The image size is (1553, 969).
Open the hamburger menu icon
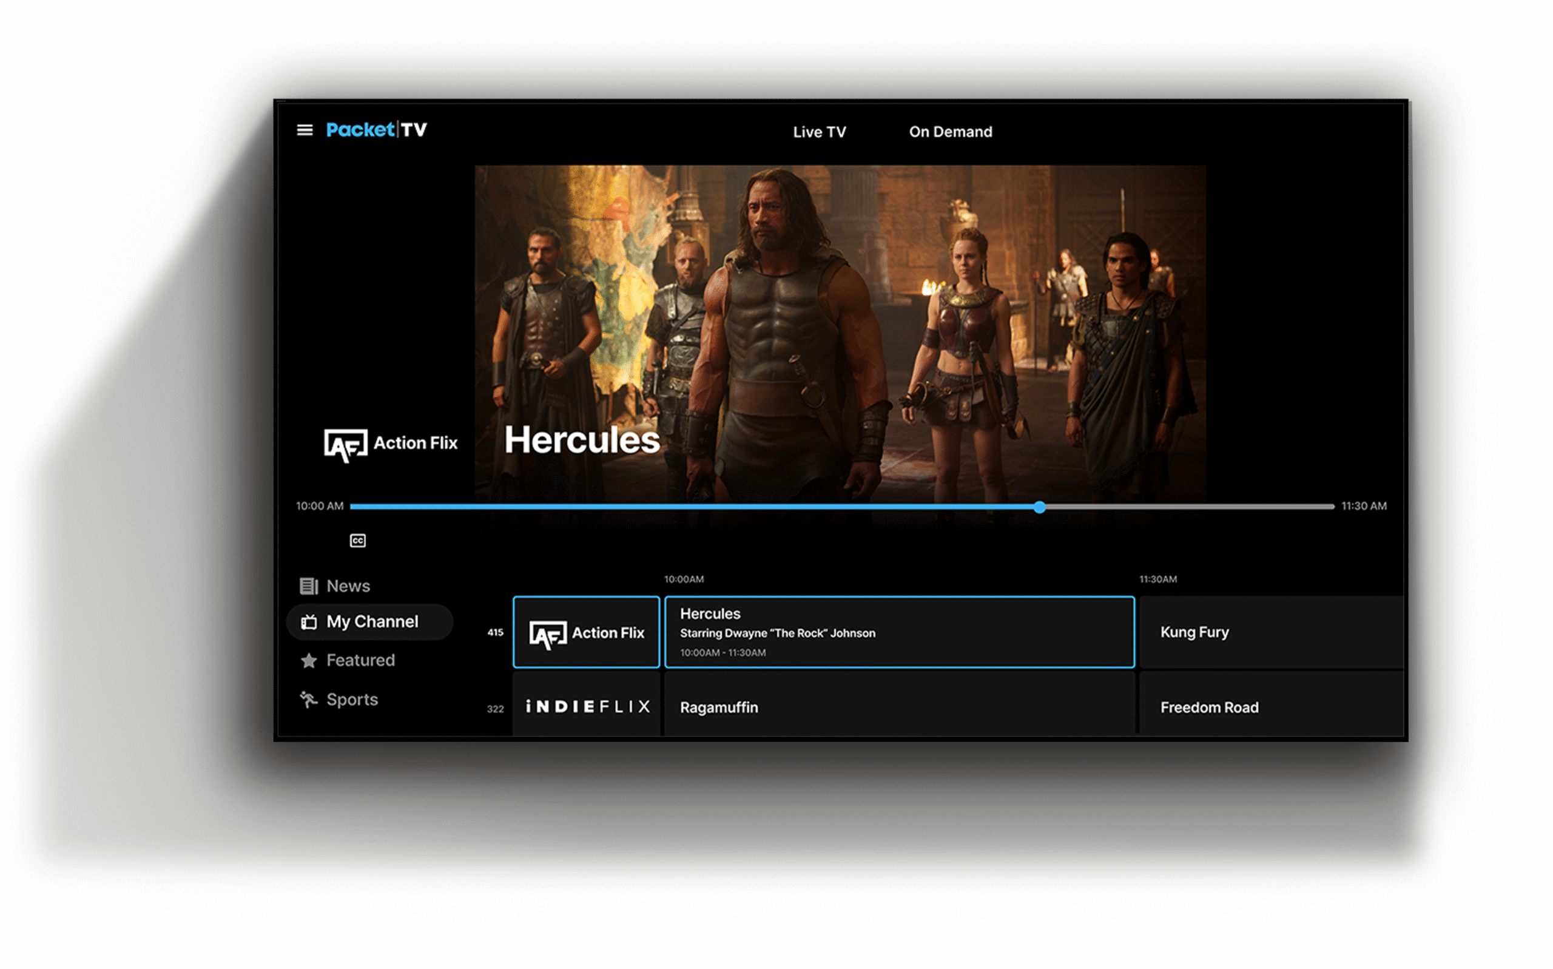tap(305, 130)
